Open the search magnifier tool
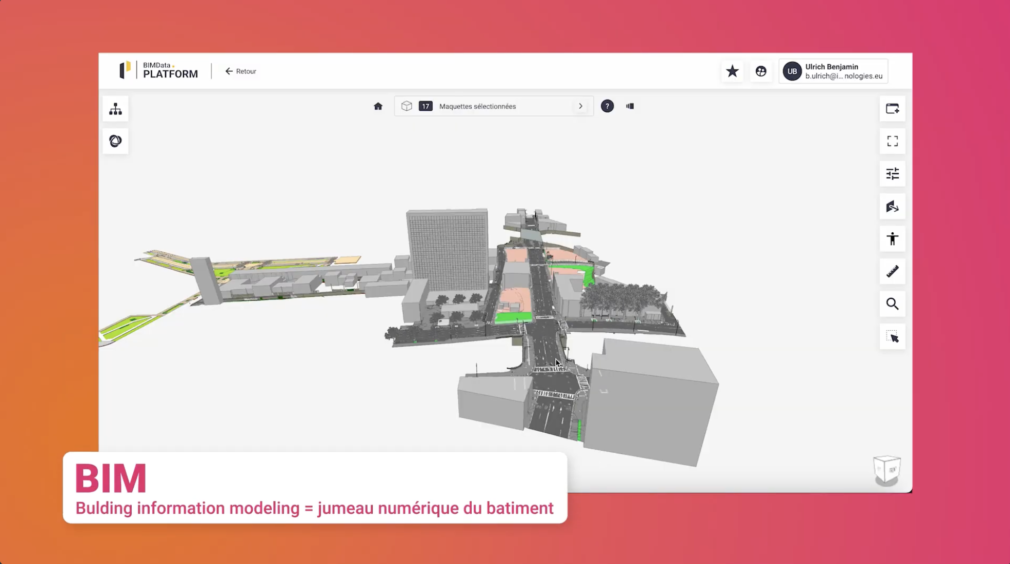 892,304
